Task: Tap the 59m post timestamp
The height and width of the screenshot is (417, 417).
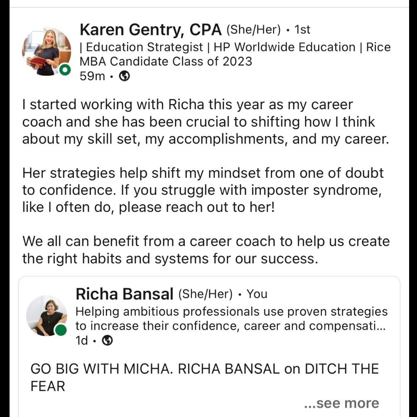Action: point(92,76)
